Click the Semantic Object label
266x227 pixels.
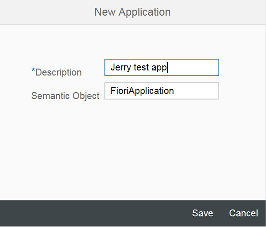point(65,96)
